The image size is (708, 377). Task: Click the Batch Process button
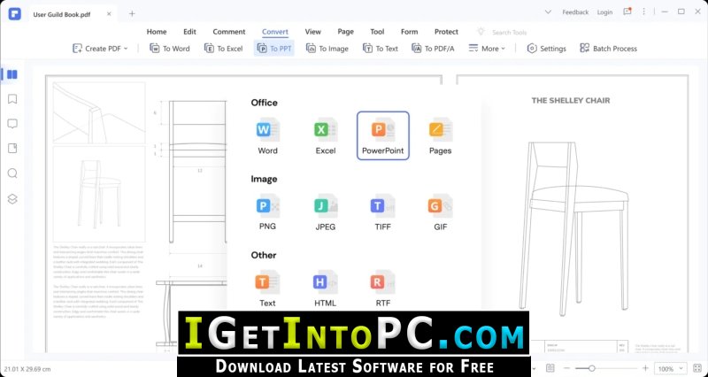tap(608, 49)
